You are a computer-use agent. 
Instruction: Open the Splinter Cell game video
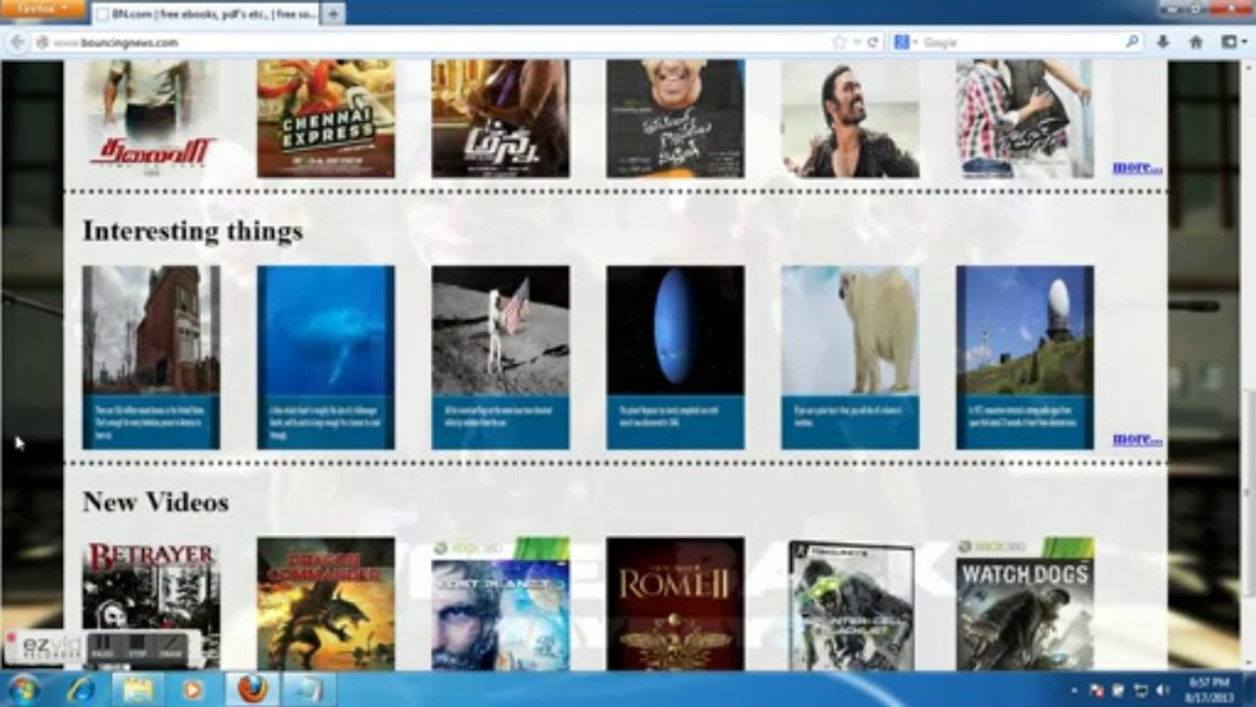(850, 603)
